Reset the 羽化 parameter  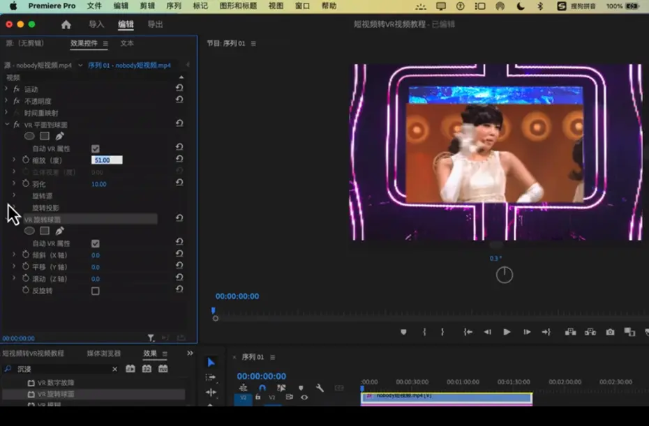coord(179,183)
